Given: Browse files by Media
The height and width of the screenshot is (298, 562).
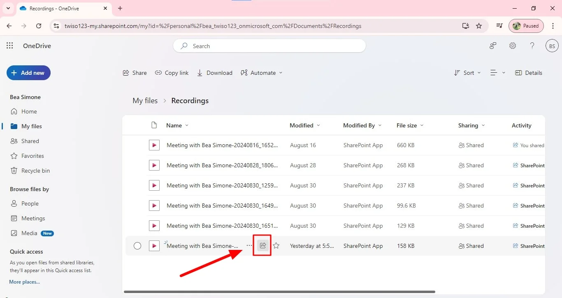Looking at the screenshot, I should coord(32,233).
